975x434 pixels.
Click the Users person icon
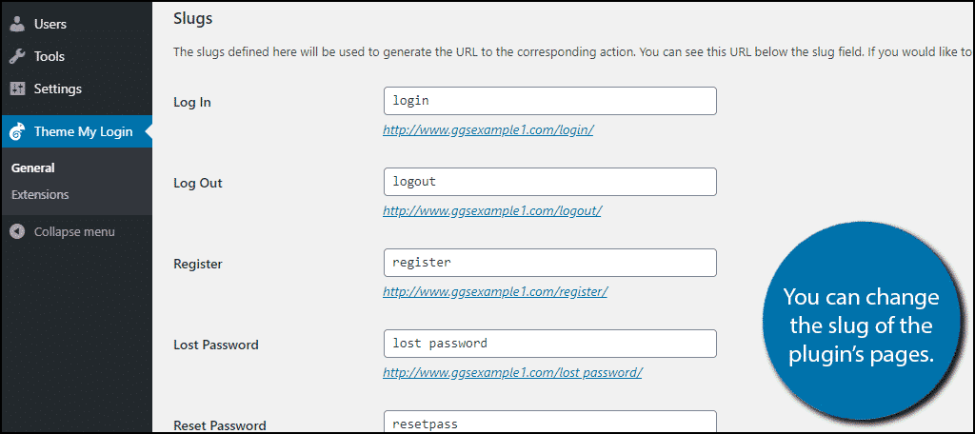17,24
